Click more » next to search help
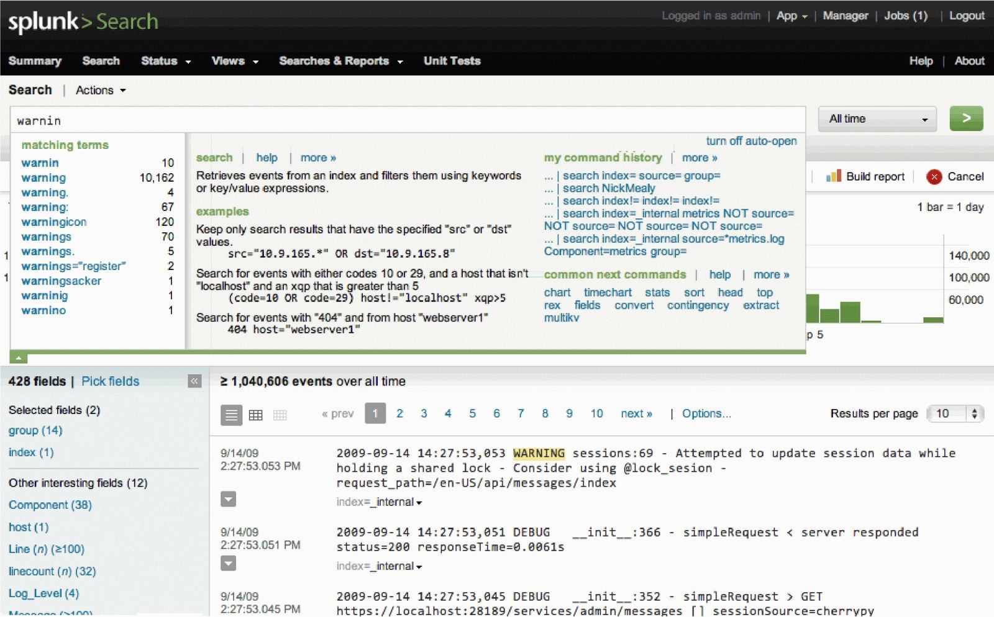Screen dimensions: 994x617 tap(318, 158)
